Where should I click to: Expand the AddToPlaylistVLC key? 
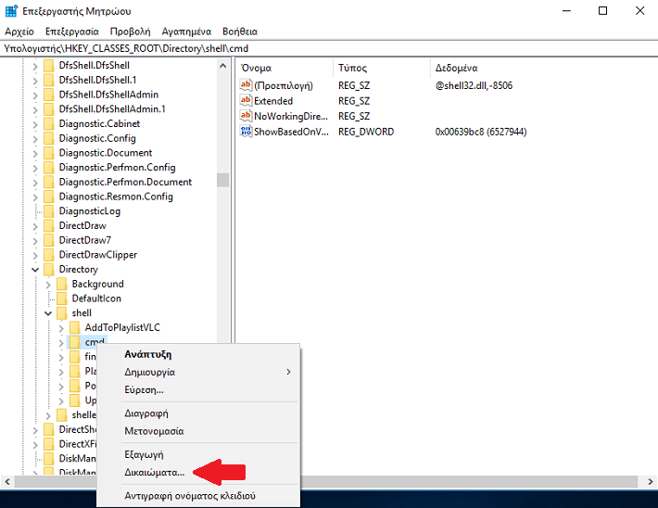coord(61,328)
